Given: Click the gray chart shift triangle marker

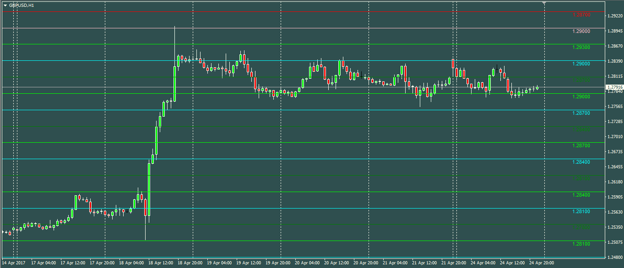Looking at the screenshot, I should coord(544,3).
